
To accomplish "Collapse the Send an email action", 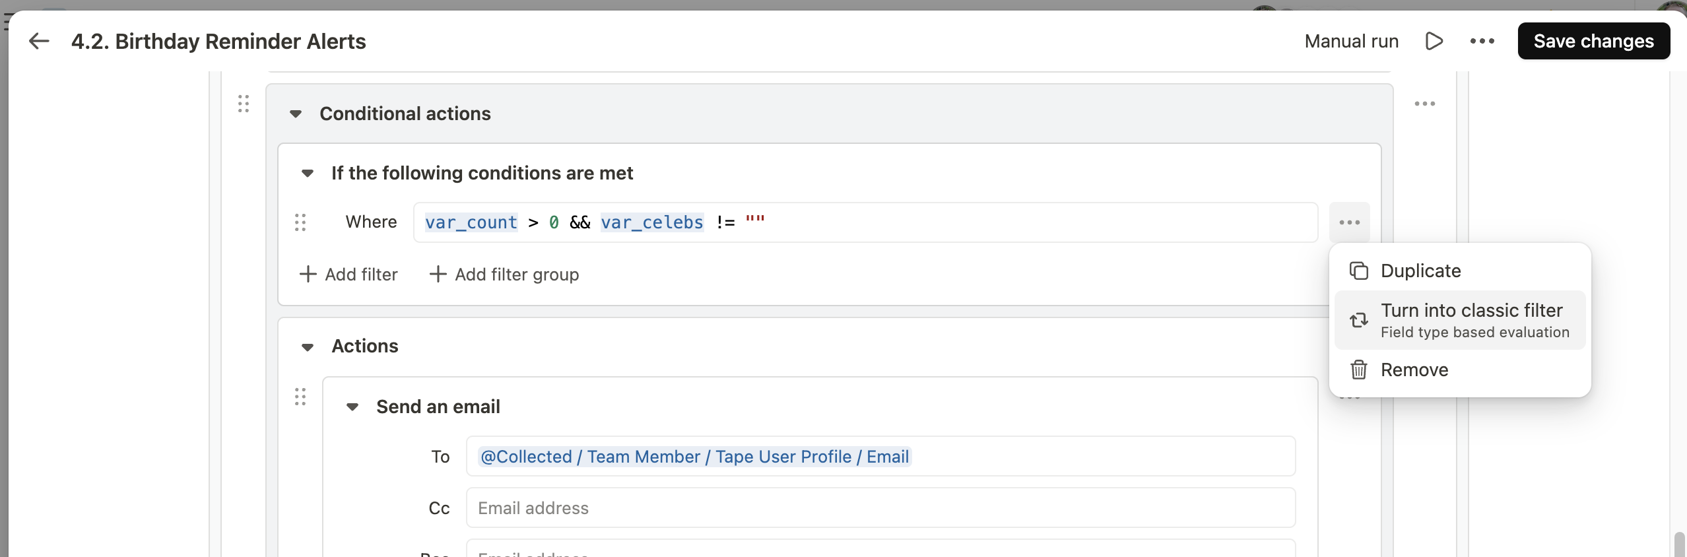I will coord(352,407).
